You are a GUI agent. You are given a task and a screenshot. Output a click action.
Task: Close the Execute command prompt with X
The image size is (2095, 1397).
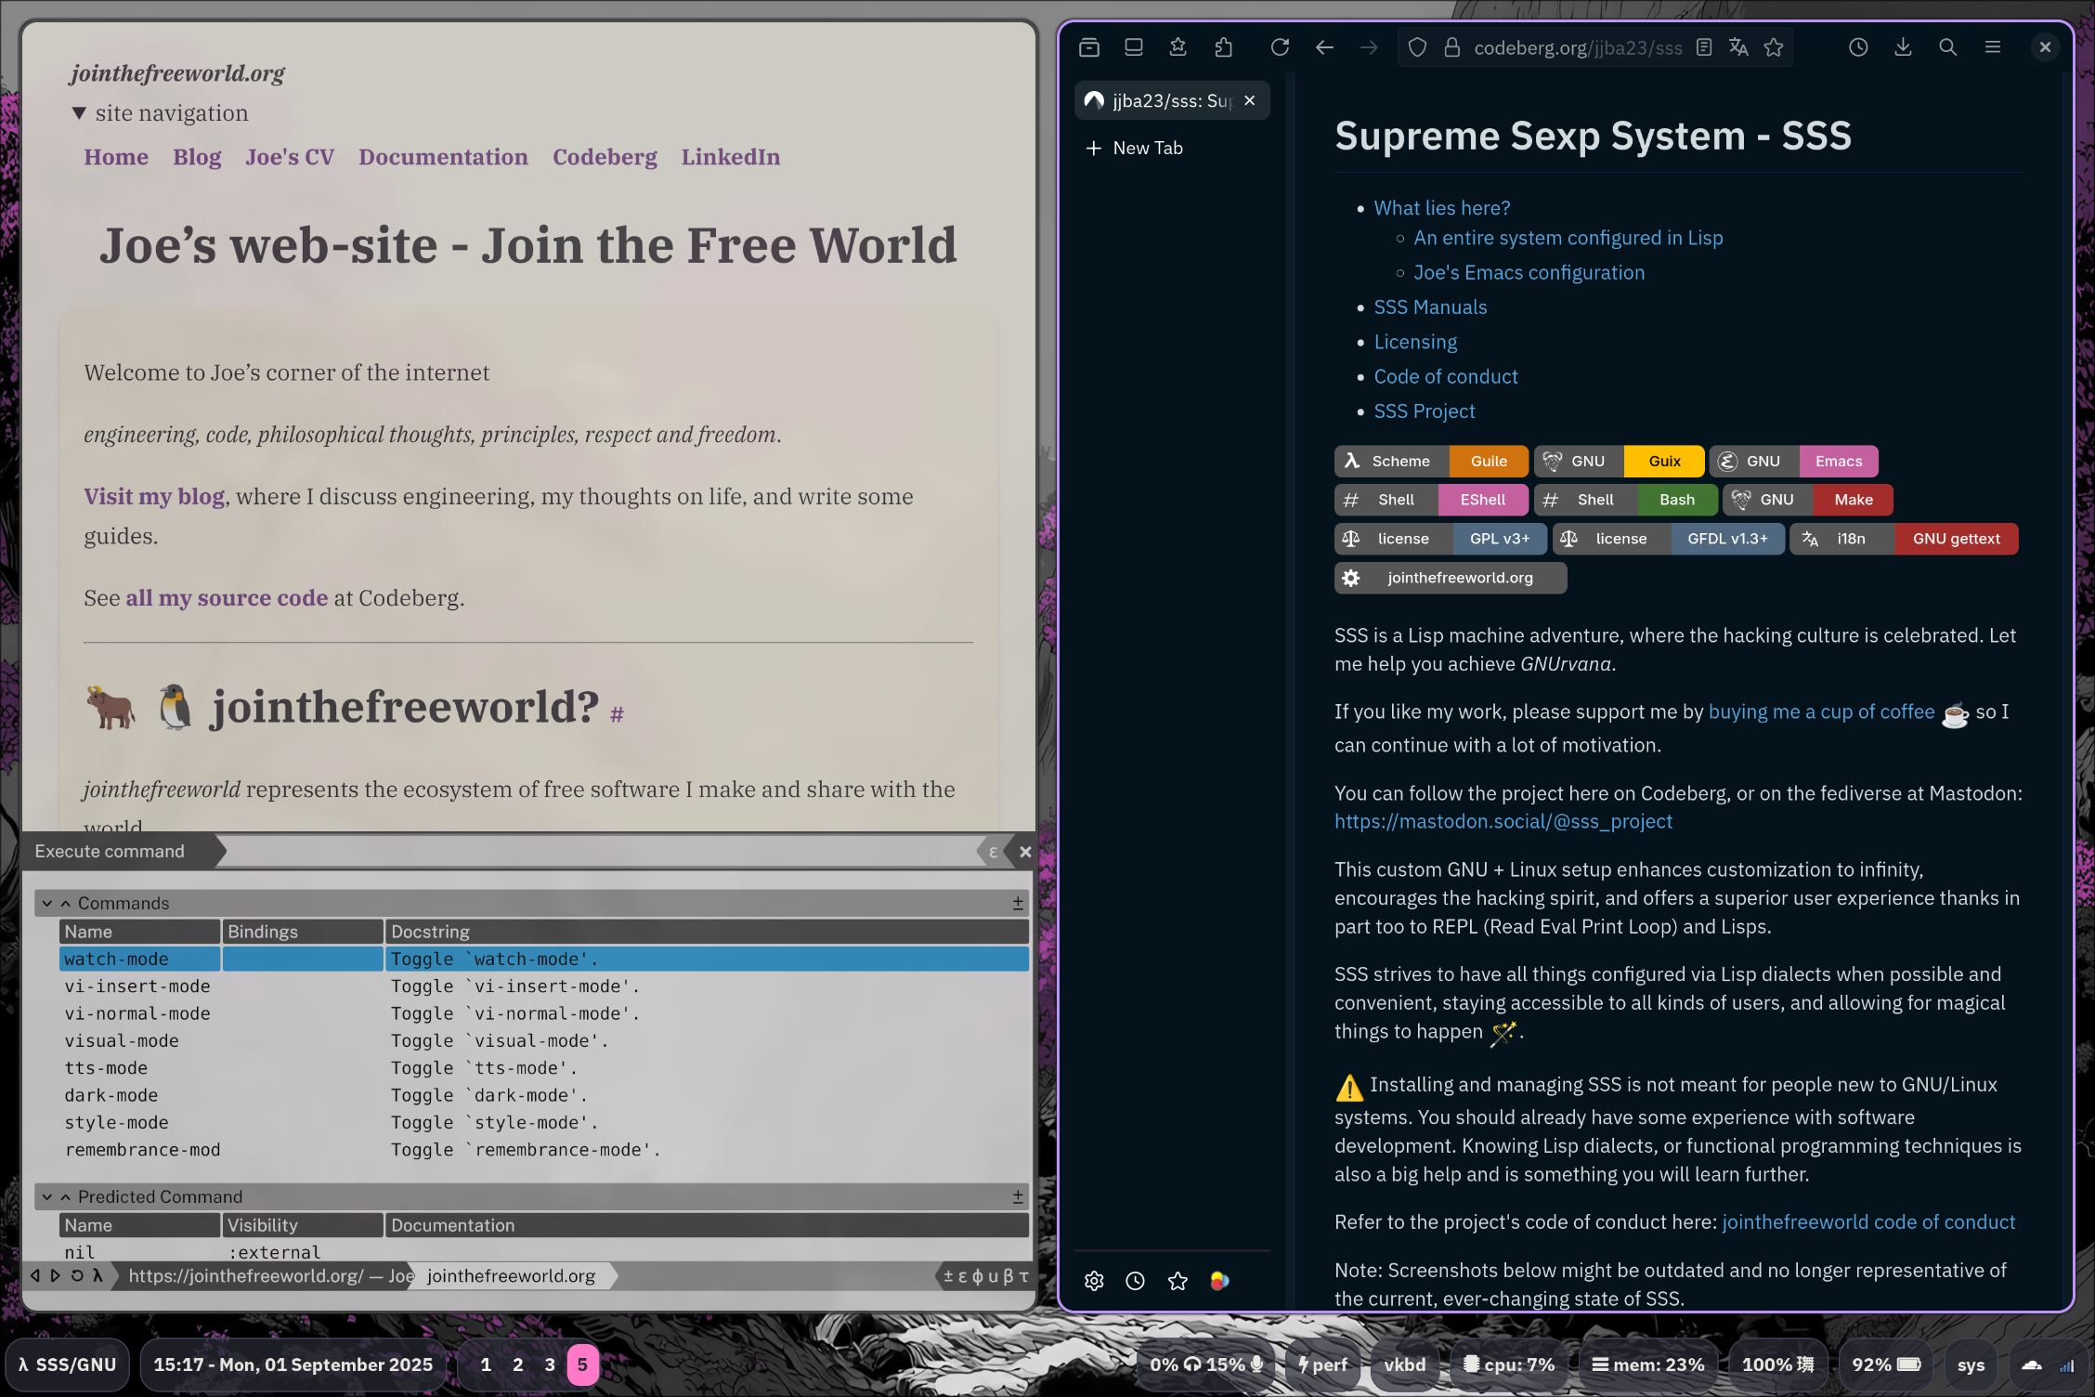coord(1025,852)
